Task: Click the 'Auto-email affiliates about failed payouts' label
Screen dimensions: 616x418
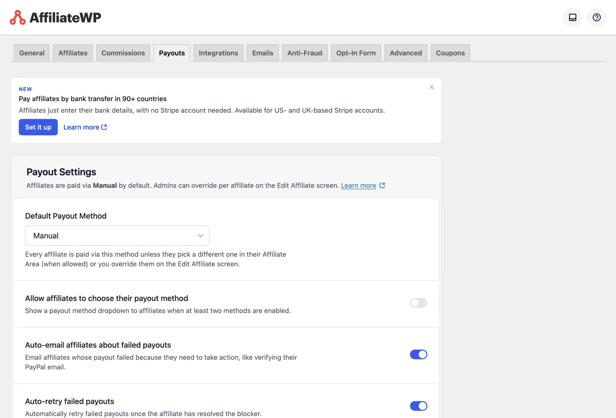Action: point(98,345)
